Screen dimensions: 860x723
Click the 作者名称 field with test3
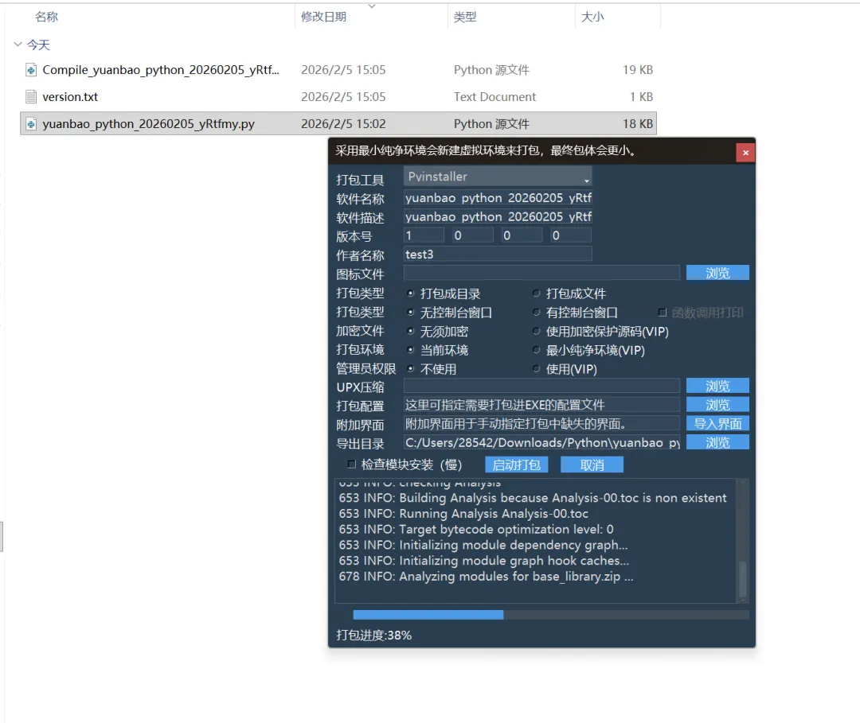tap(498, 255)
